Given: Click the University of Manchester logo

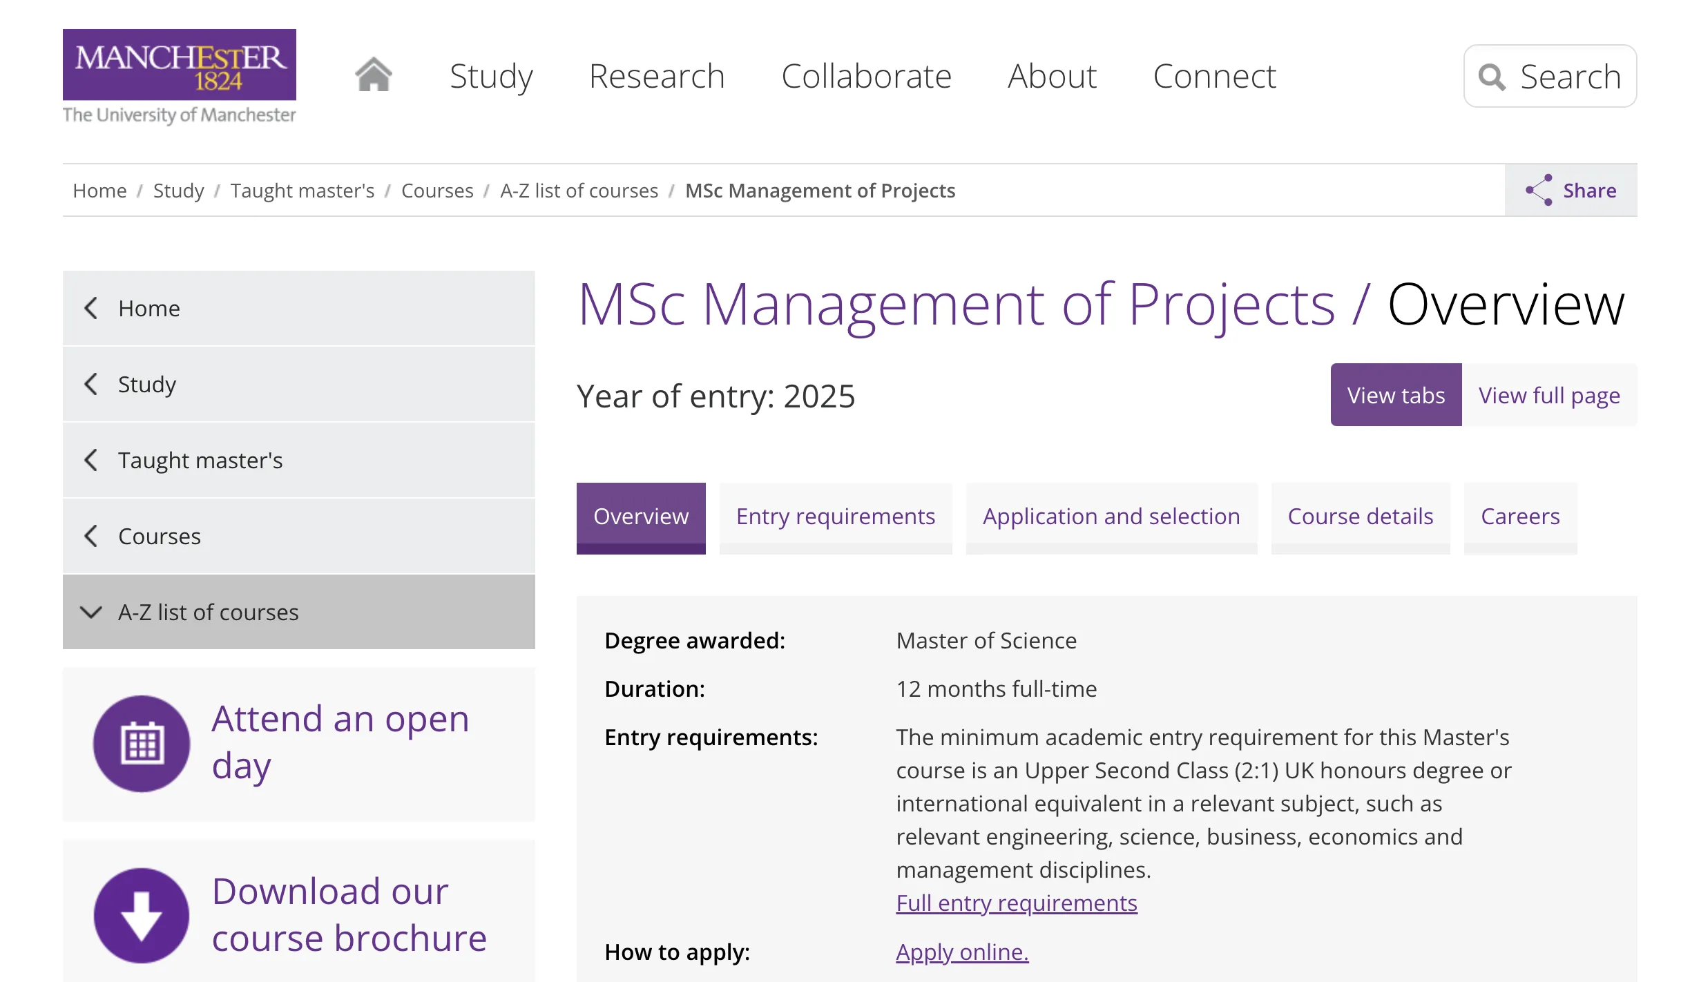Looking at the screenshot, I should (x=179, y=76).
